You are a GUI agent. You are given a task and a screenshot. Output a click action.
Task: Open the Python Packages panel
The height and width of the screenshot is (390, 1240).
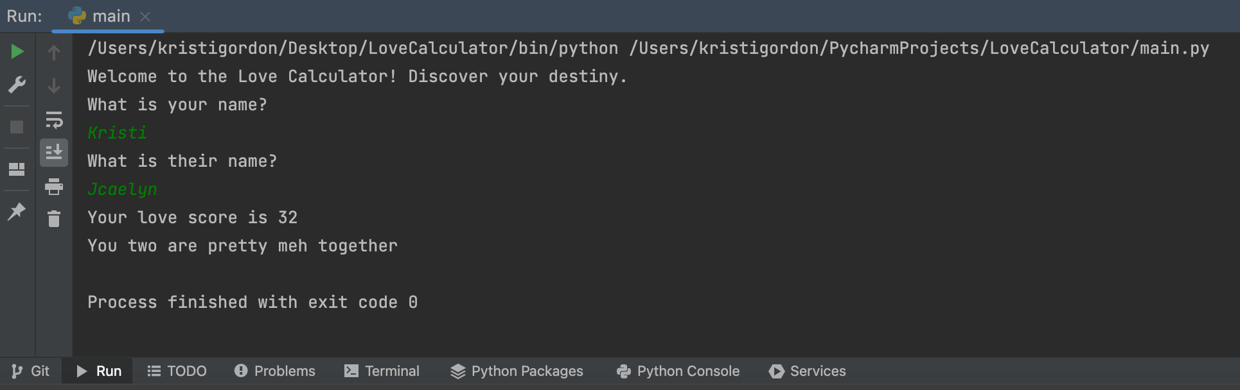[x=517, y=371]
